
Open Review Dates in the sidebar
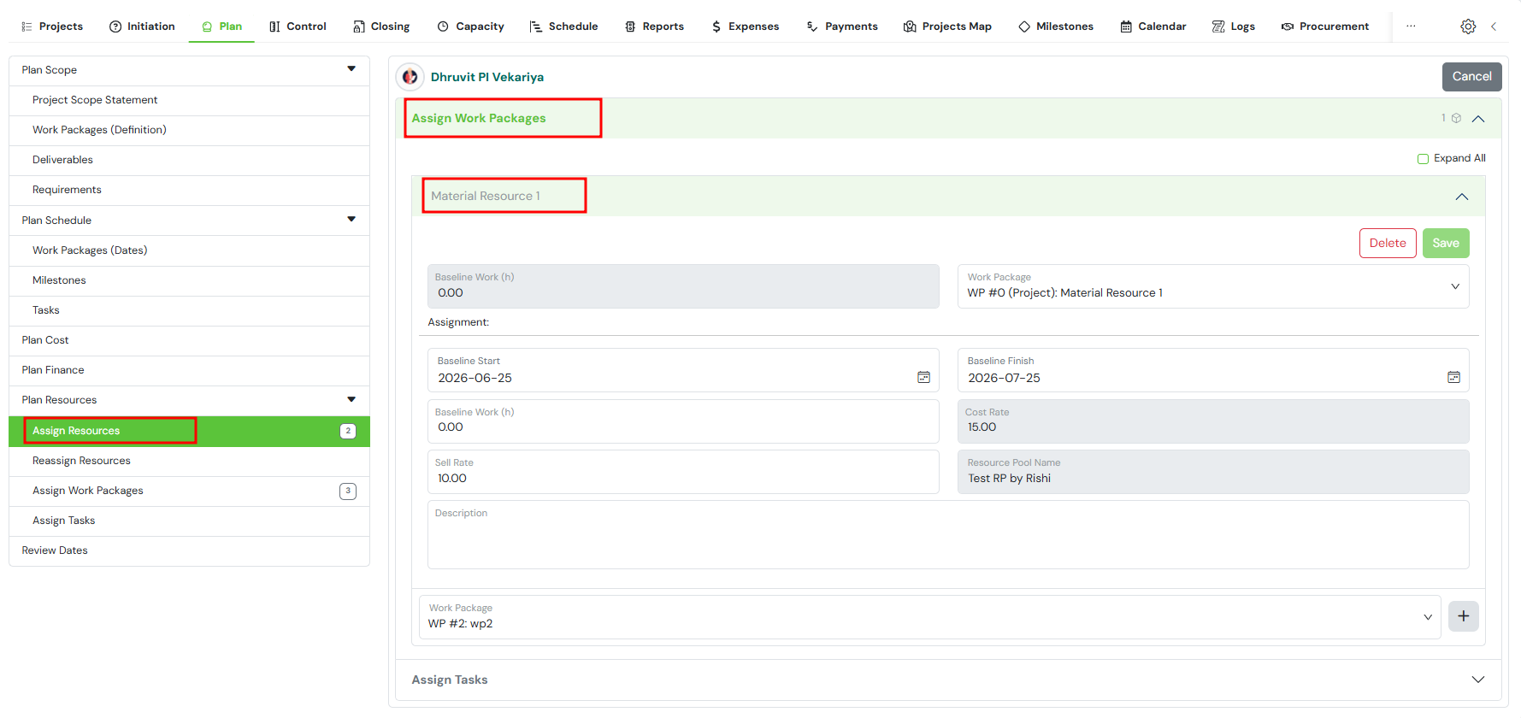click(x=189, y=550)
